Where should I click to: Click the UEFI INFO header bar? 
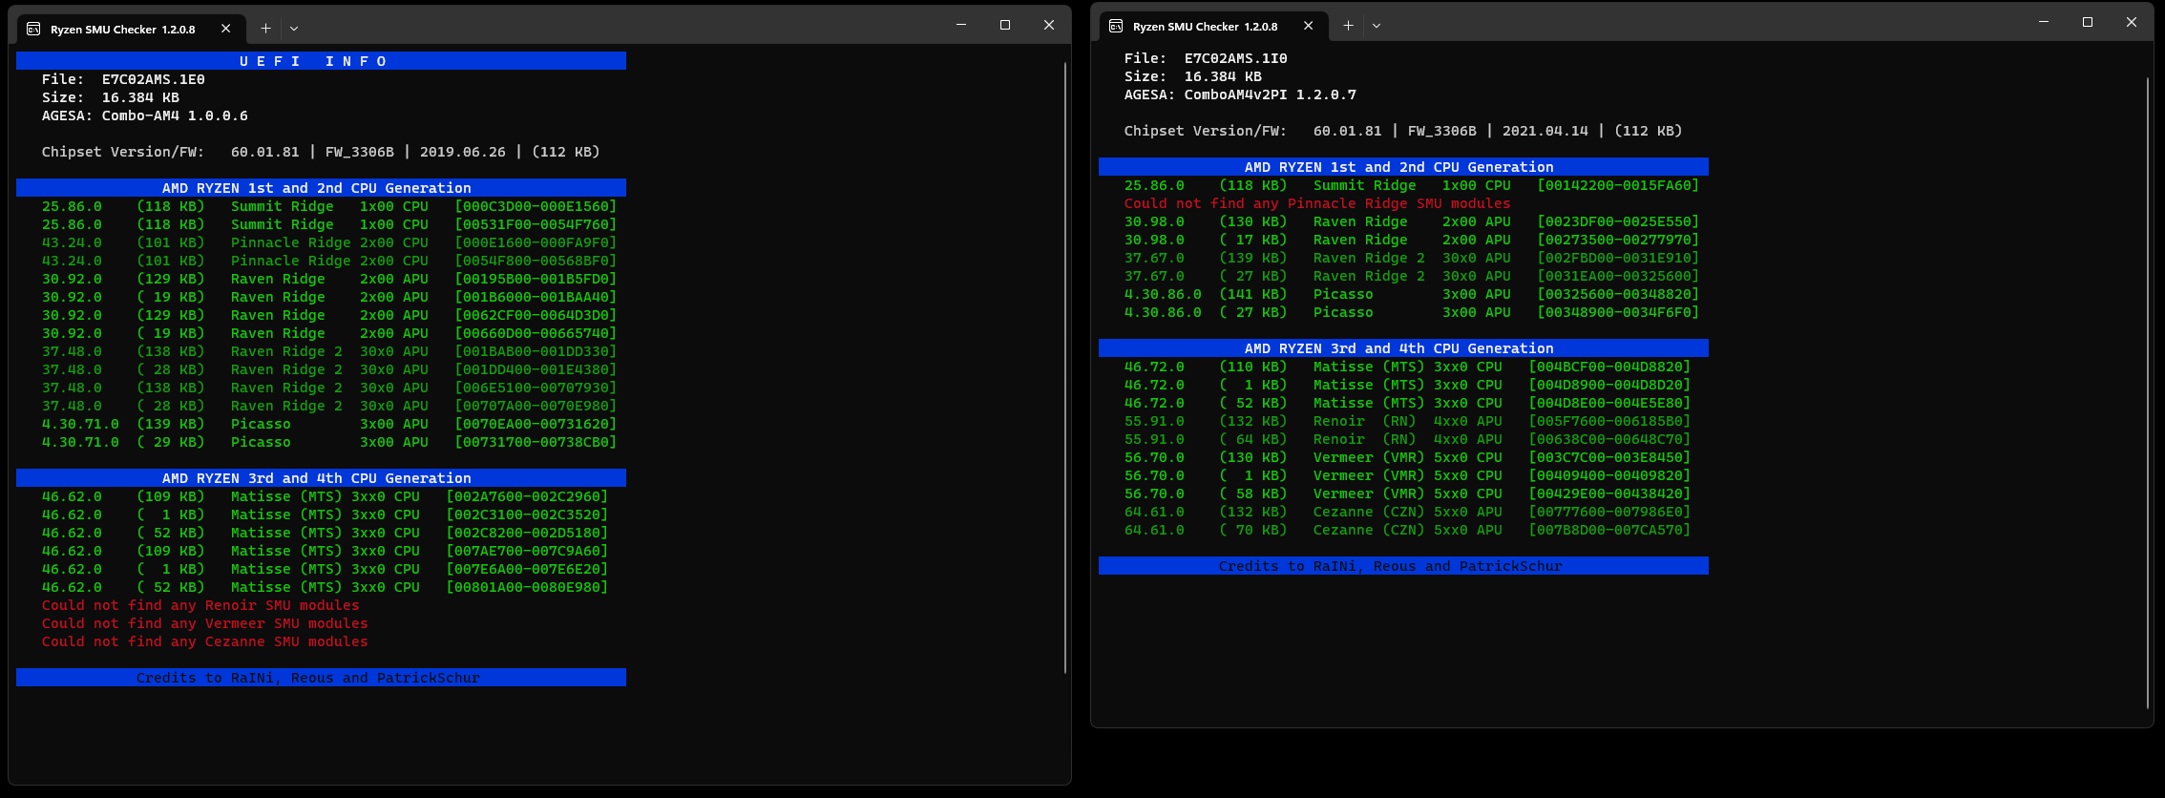[321, 61]
